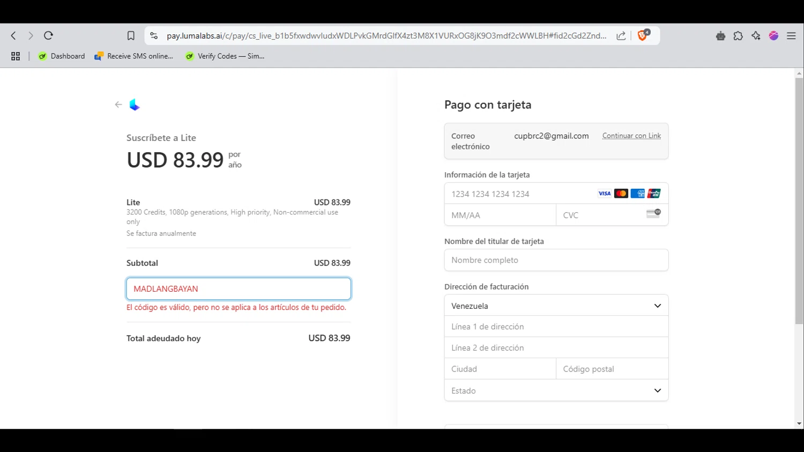Open the Dashboard bookmark
Image resolution: width=804 pixels, height=452 pixels.
pyautogui.click(x=62, y=56)
